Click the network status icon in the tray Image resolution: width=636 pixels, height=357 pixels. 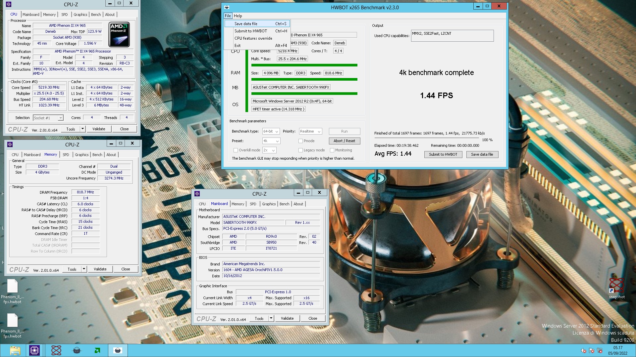(x=600, y=351)
